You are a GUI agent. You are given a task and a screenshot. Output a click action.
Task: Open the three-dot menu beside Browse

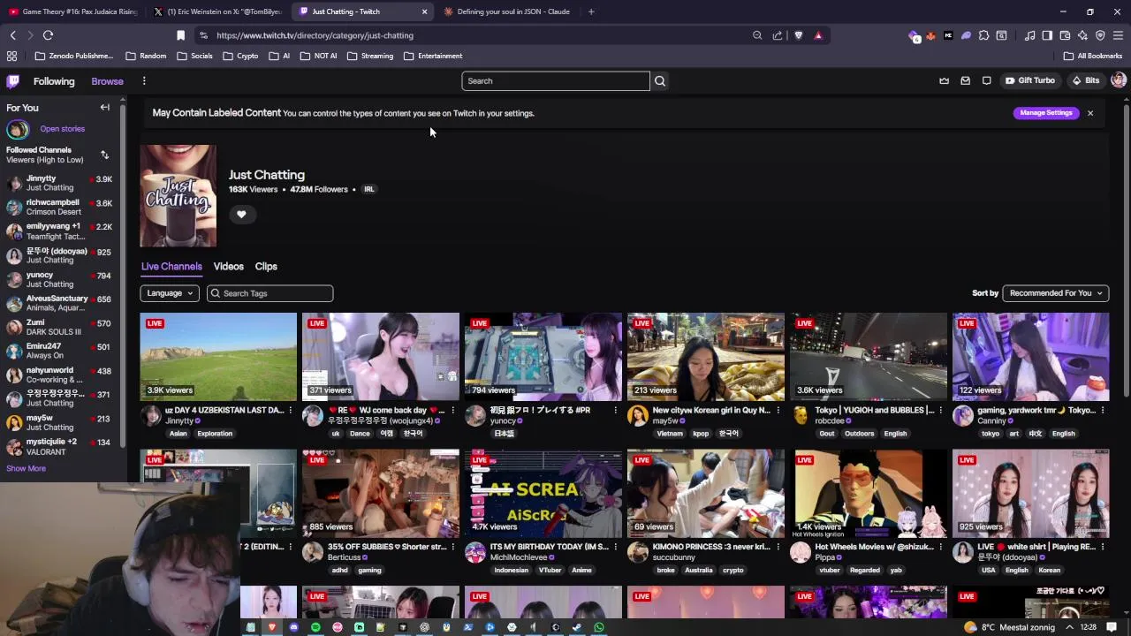[144, 81]
